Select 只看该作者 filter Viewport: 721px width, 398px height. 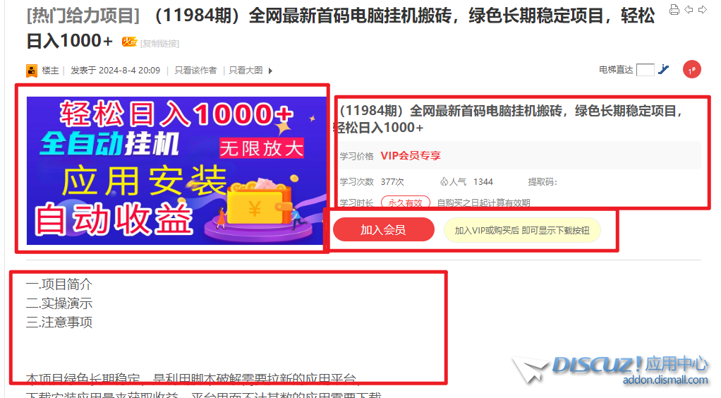click(x=195, y=71)
